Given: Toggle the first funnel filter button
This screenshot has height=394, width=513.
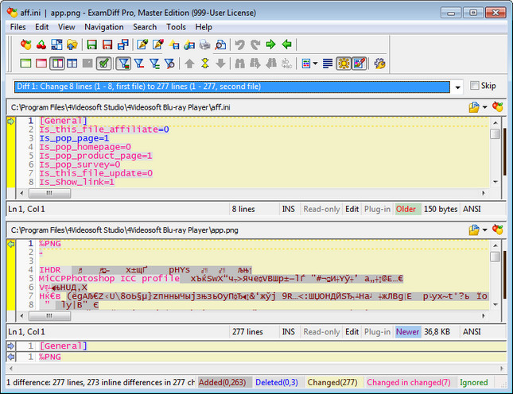Looking at the screenshot, I should click(x=123, y=64).
